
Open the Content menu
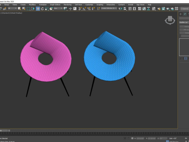[x=121, y=5]
